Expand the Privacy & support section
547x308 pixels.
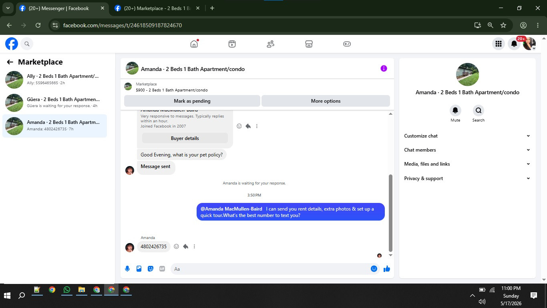[x=467, y=178]
